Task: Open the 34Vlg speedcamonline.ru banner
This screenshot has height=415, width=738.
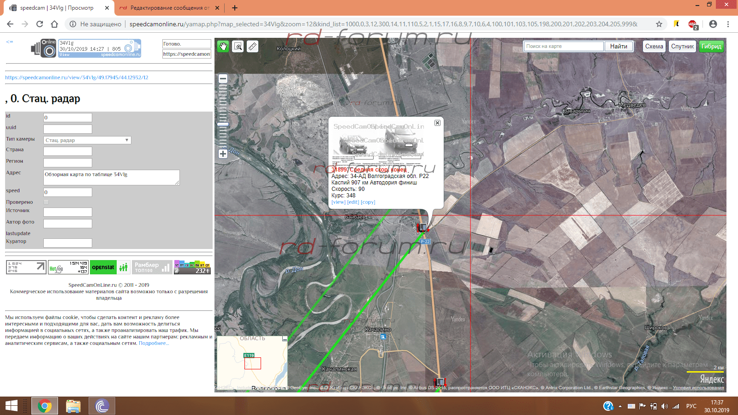Action: (100, 48)
